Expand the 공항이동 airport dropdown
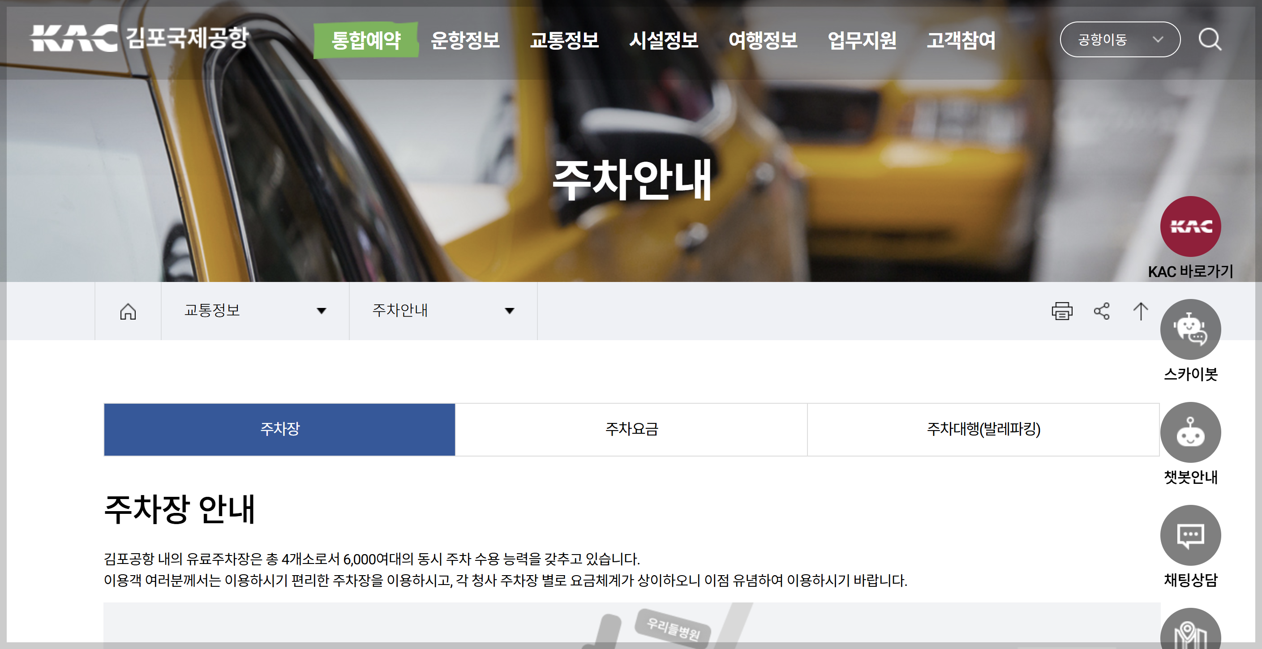 (1120, 39)
